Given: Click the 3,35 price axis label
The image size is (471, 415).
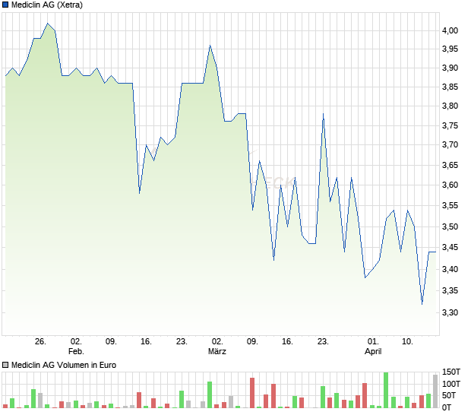Looking at the screenshot, I should coord(450,290).
